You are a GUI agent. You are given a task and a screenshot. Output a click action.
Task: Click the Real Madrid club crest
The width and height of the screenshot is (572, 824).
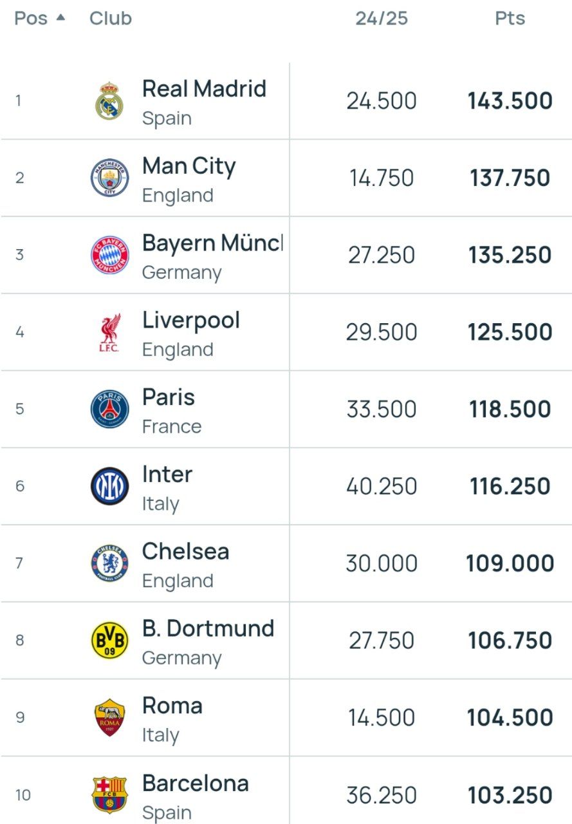pyautogui.click(x=109, y=101)
